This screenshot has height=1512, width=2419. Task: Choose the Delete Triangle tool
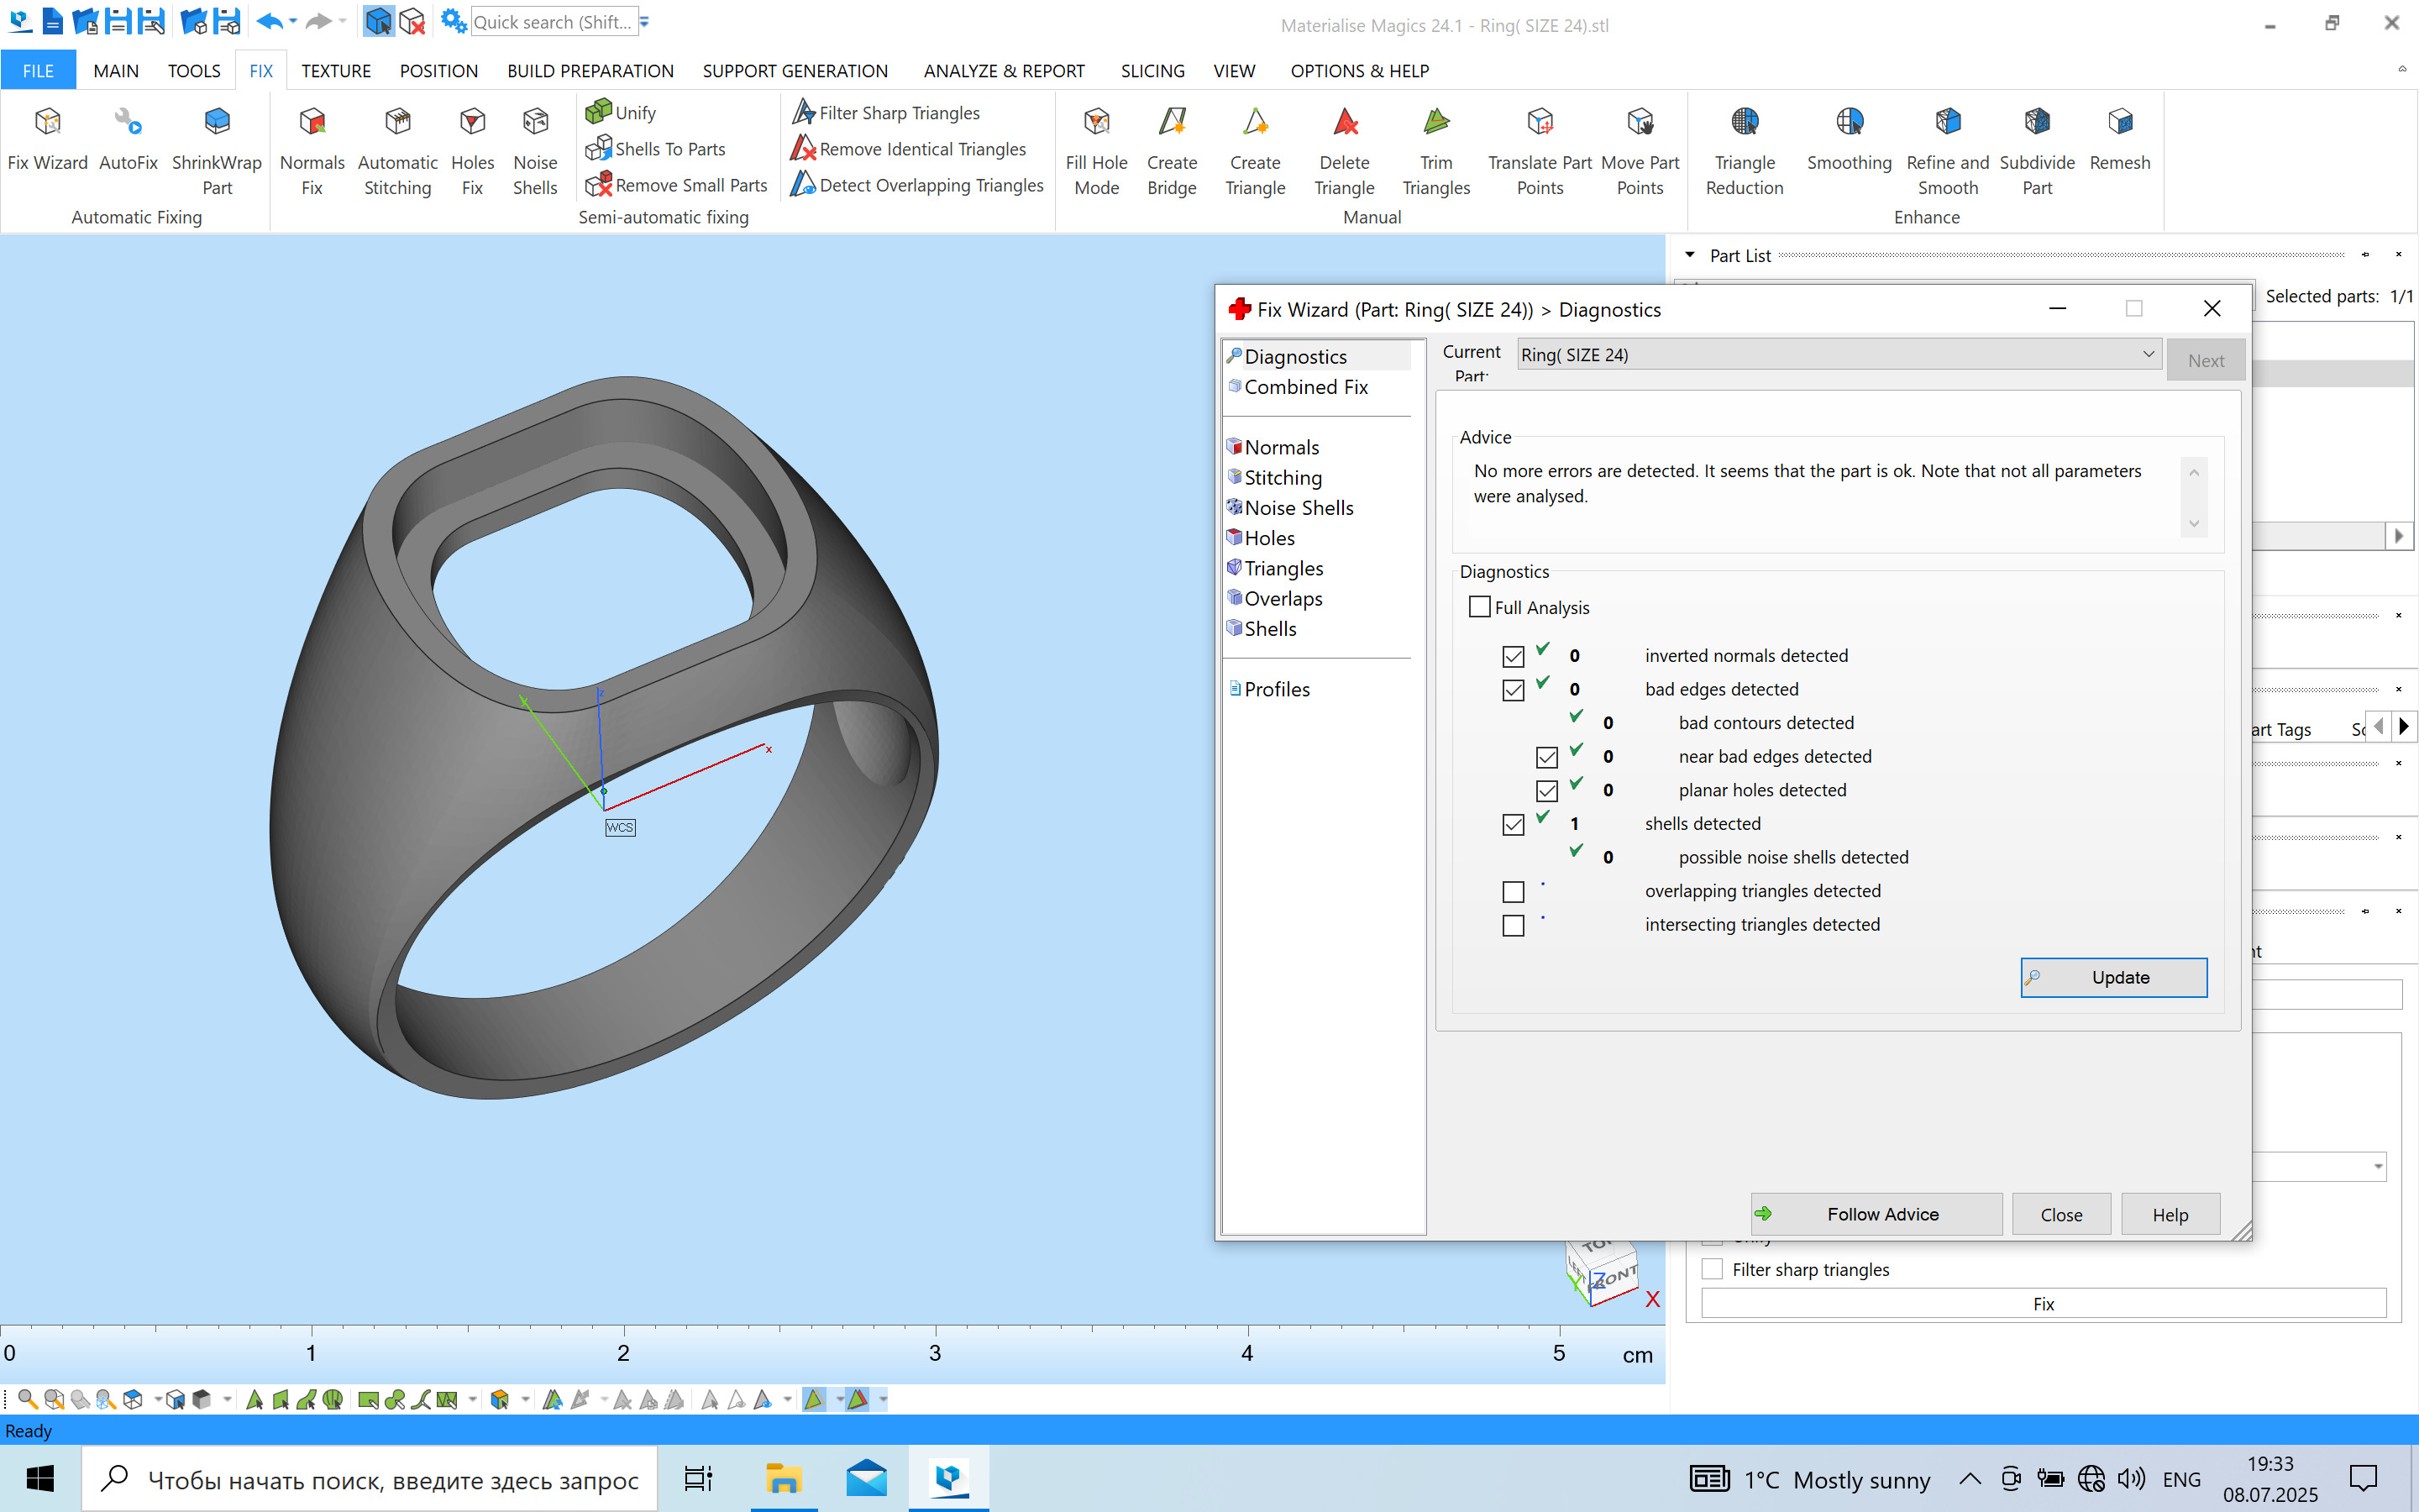pos(1343,150)
